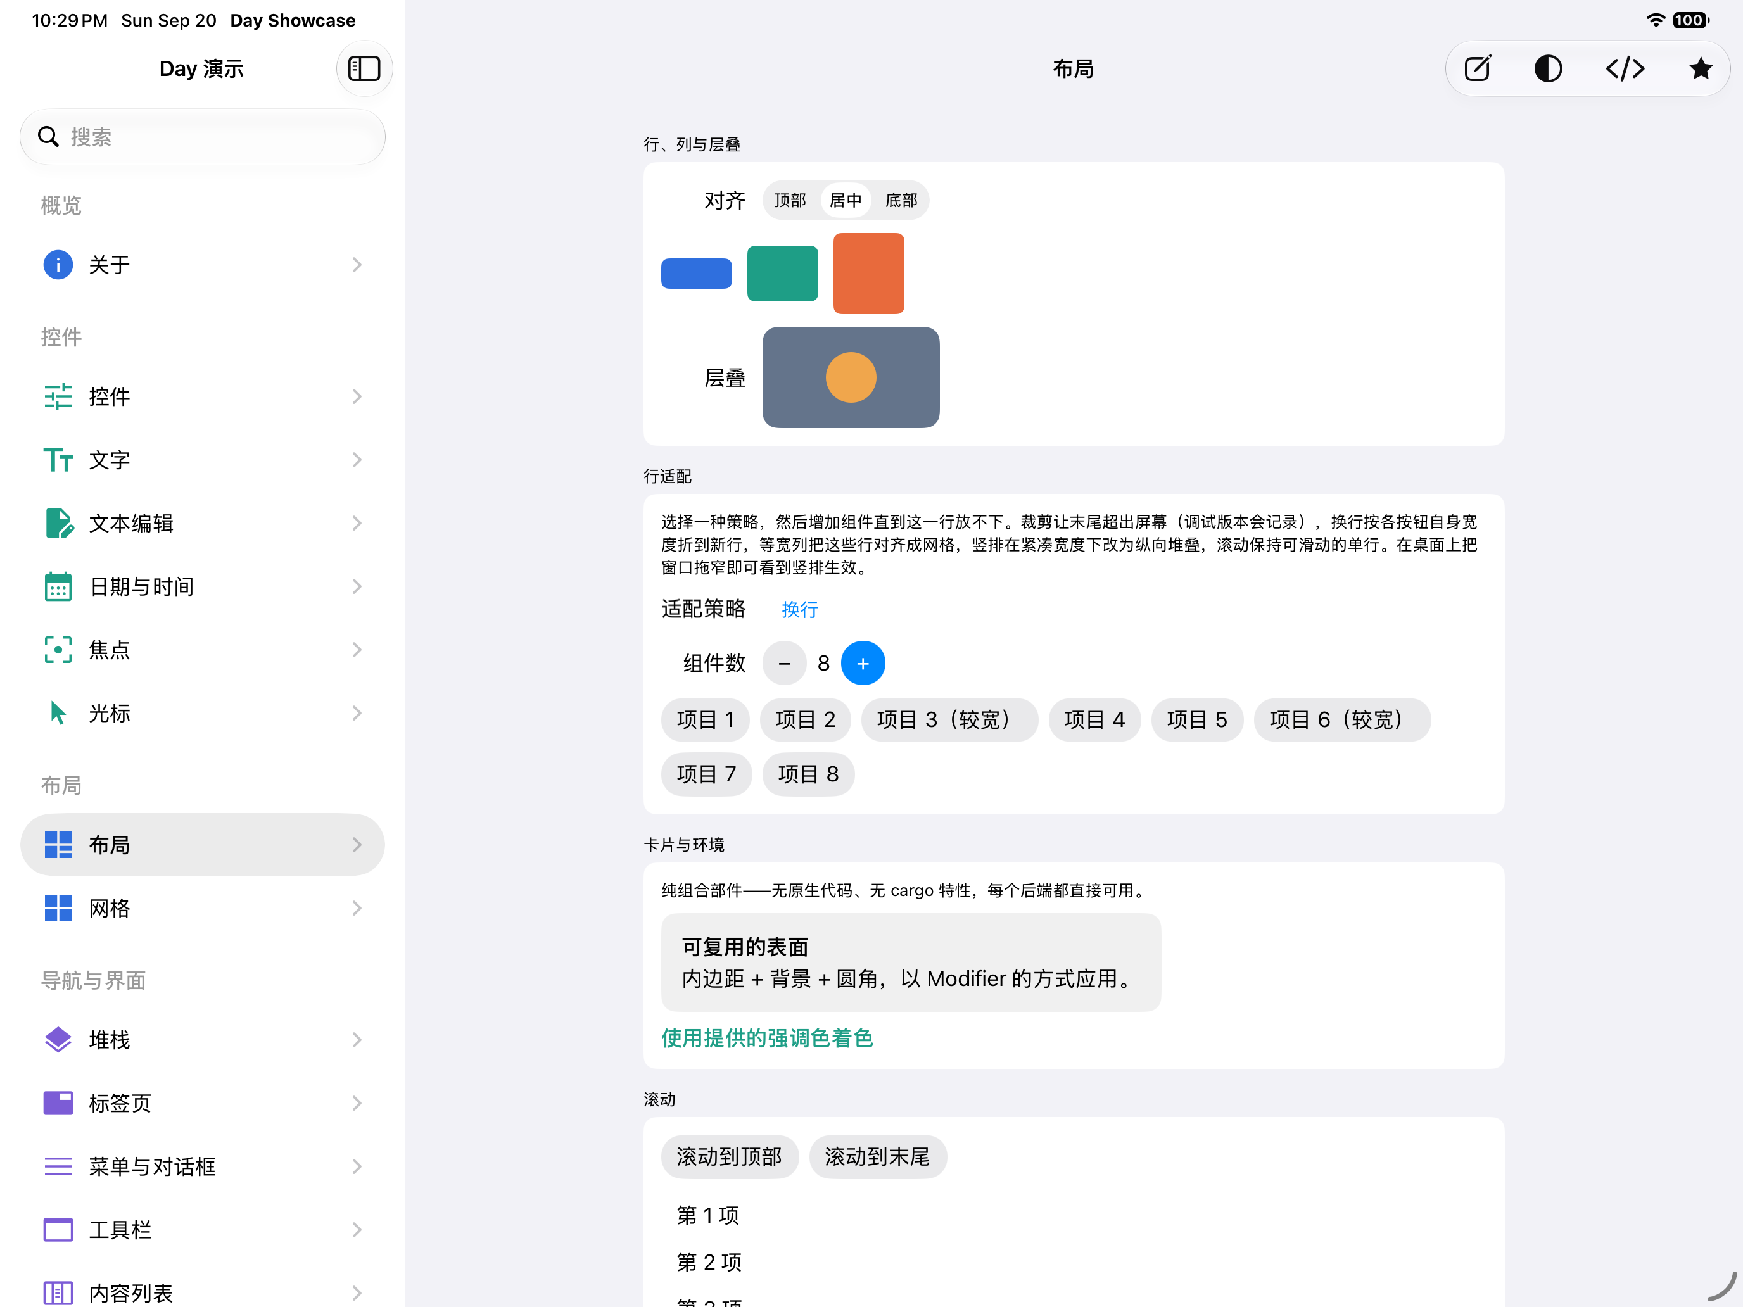Toggle the dark/light contrast icon

(x=1547, y=68)
